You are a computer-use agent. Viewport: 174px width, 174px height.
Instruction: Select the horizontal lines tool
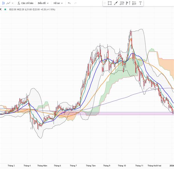[122, 3]
